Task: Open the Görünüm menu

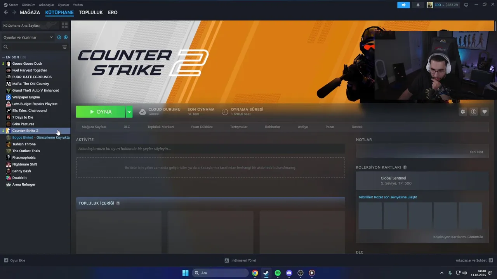Action: 28,5
